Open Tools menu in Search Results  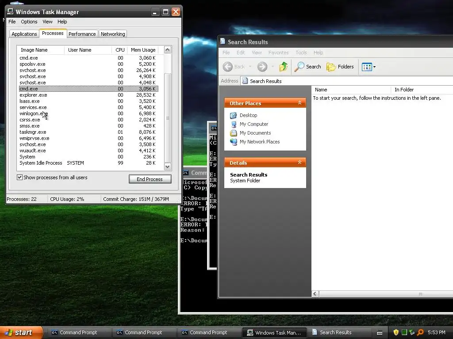click(x=301, y=53)
